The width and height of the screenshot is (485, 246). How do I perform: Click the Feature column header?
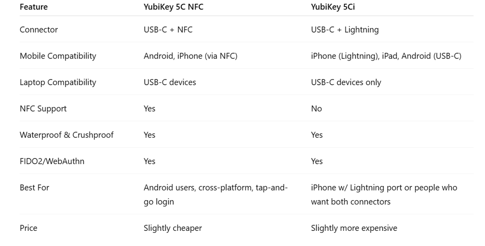(x=34, y=7)
